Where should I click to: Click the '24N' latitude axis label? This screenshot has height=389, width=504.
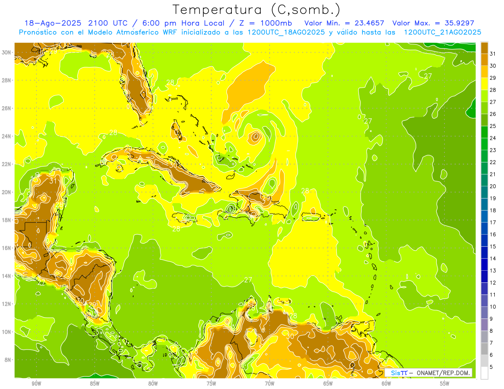point(6,136)
